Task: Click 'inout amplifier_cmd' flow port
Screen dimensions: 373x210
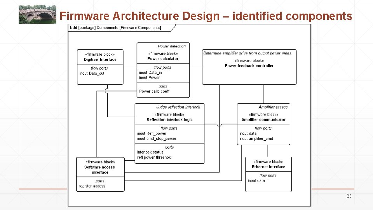Action: point(256,138)
